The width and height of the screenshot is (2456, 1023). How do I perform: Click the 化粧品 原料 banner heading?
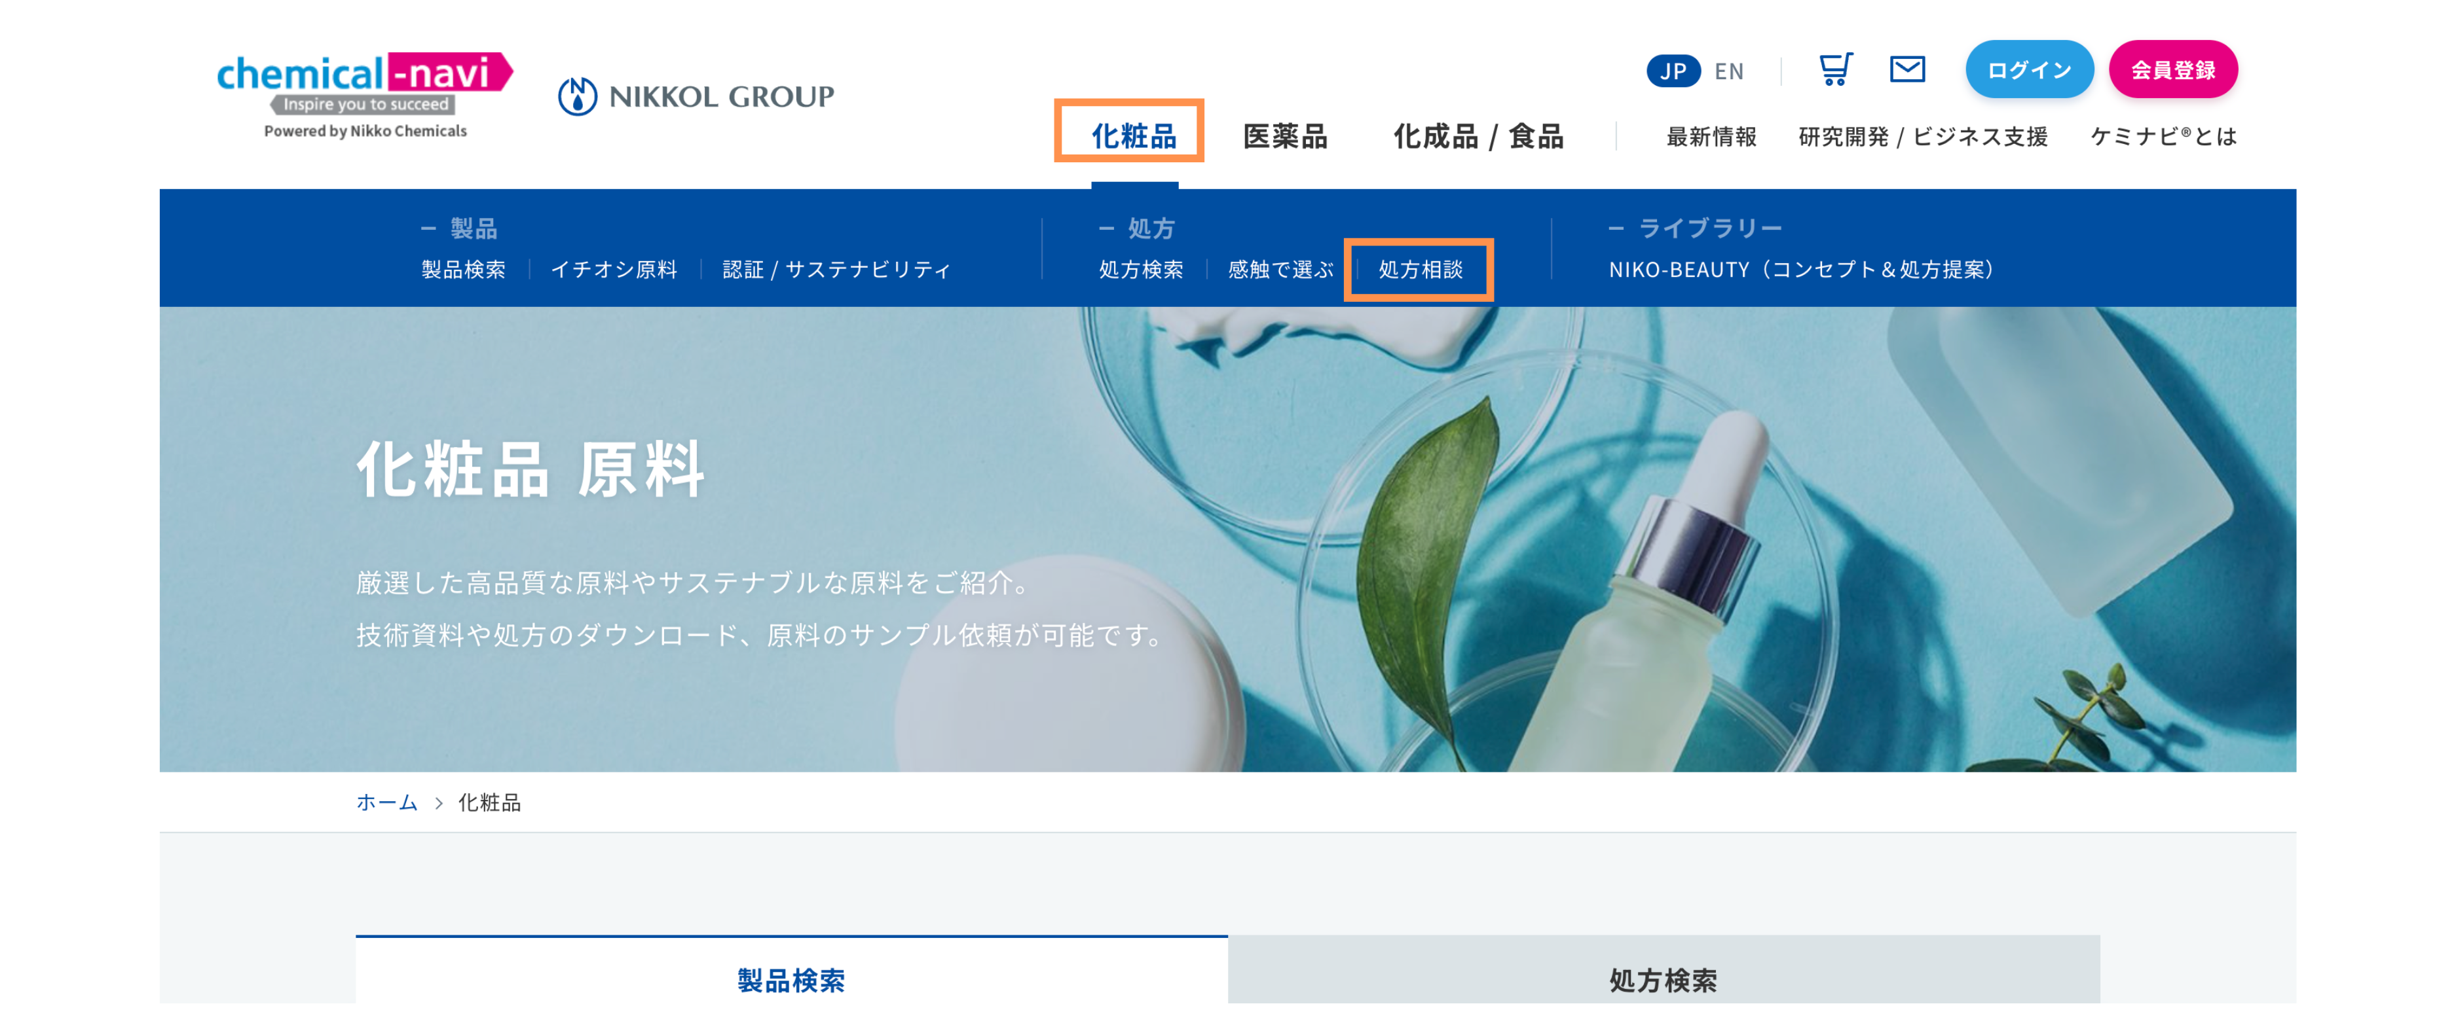(530, 469)
